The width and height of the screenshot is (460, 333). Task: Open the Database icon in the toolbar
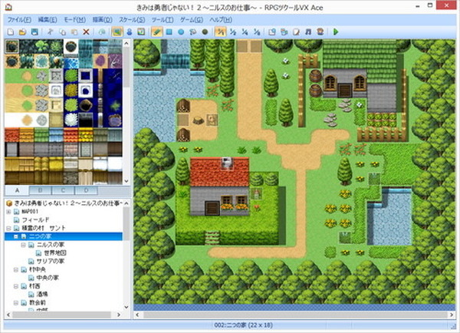(x=272, y=31)
